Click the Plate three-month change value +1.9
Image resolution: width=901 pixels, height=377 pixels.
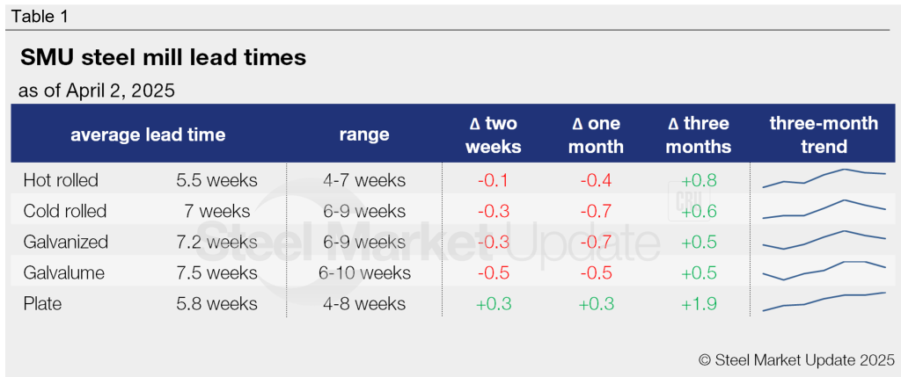click(698, 303)
